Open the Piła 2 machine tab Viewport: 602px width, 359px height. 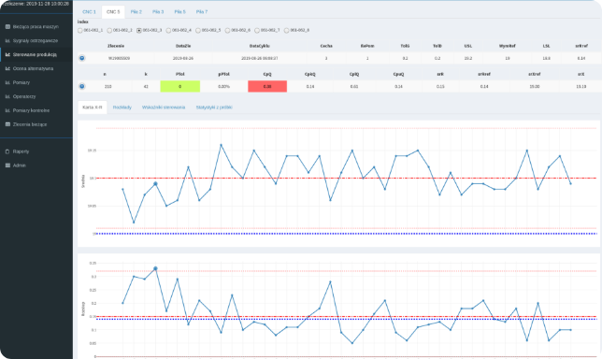[136, 12]
